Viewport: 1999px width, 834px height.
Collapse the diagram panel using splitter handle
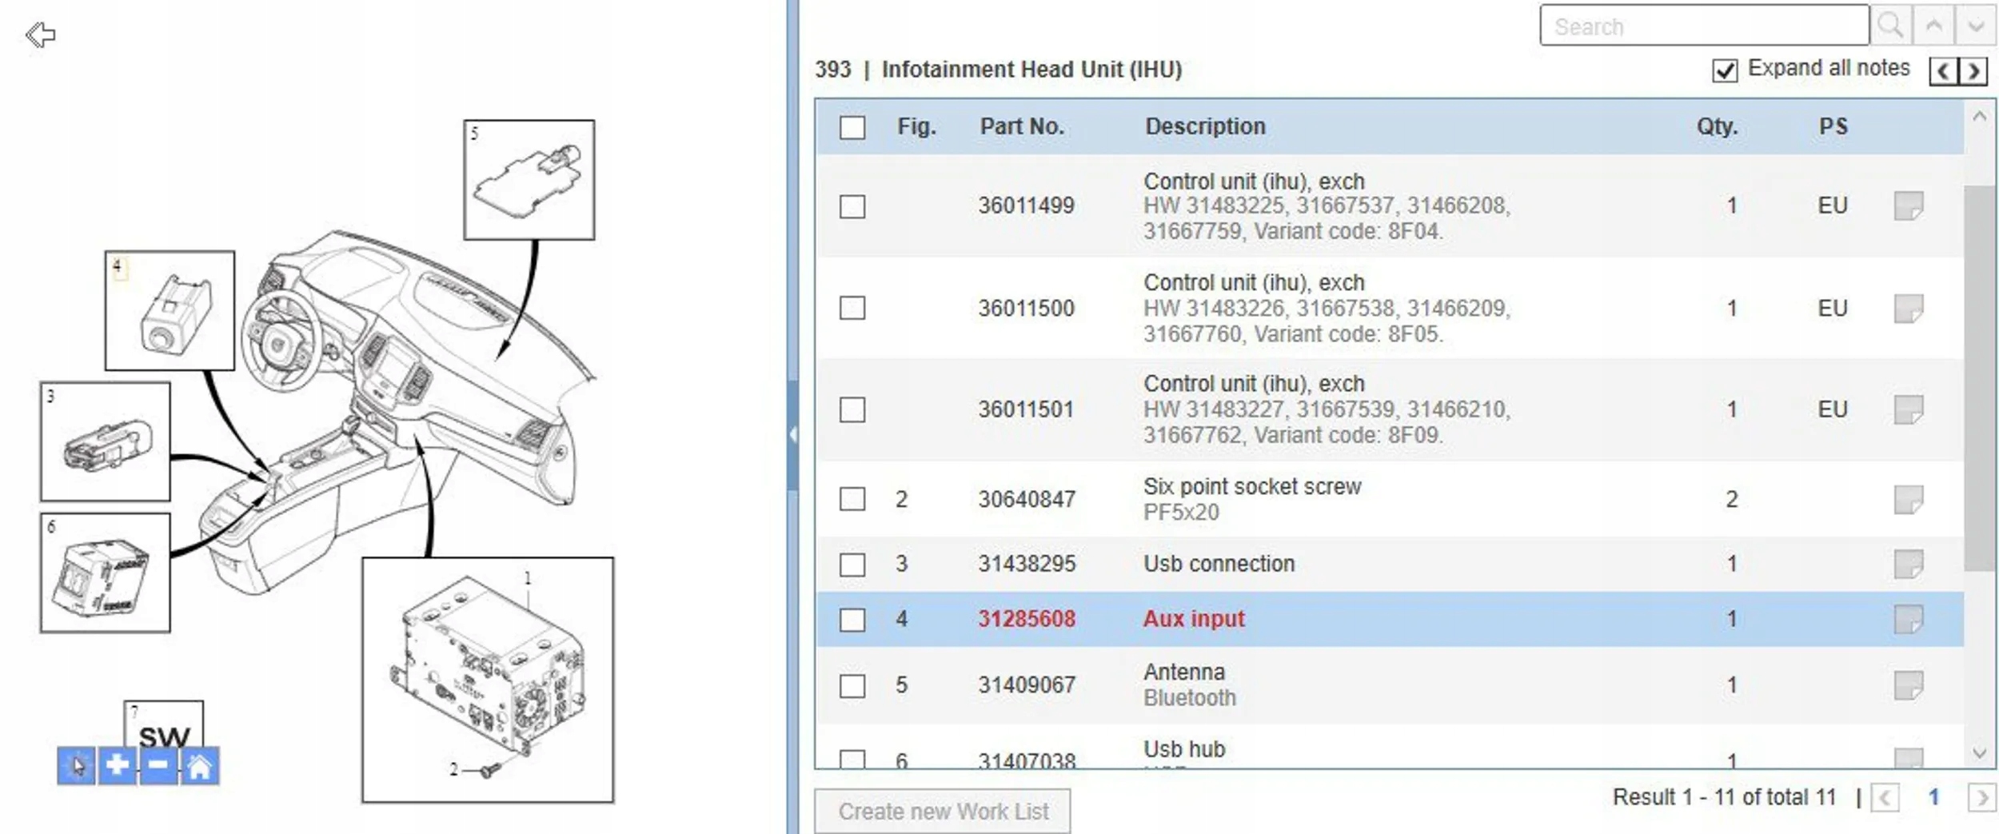click(x=792, y=435)
